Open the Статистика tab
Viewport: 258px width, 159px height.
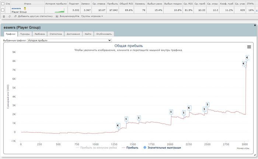(x=56, y=34)
